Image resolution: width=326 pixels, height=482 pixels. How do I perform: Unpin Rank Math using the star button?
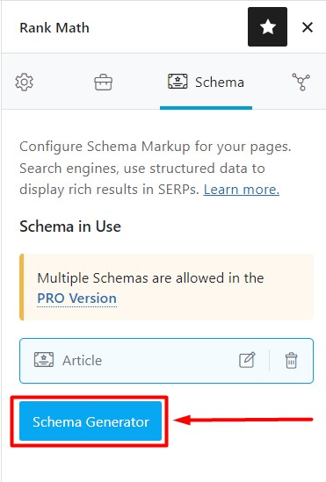pos(267,27)
